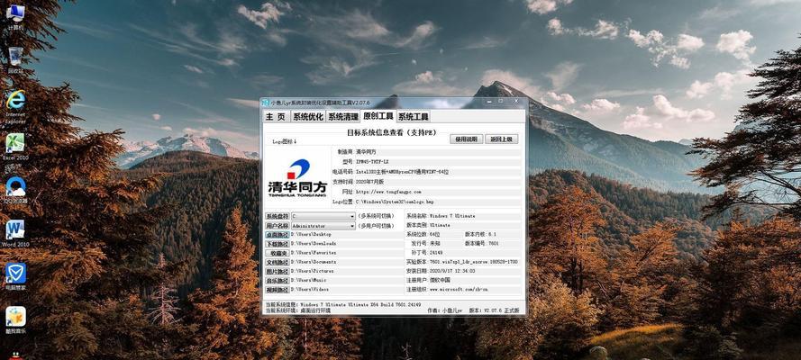Switch to the 系统优化 tab
Viewport: 801px width, 360px height.
(307, 116)
